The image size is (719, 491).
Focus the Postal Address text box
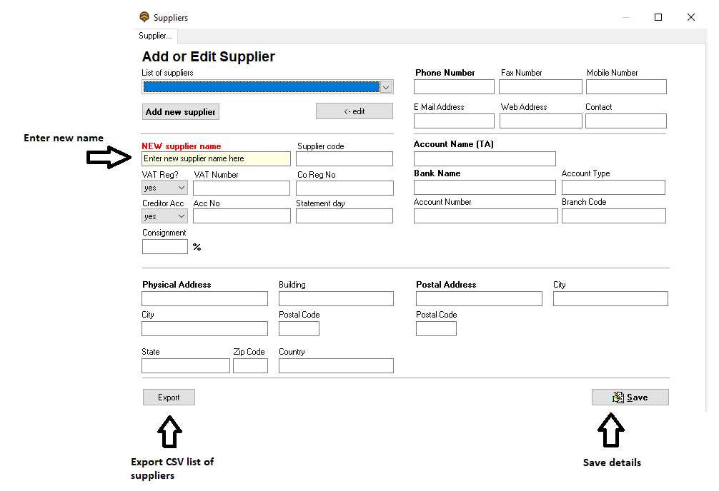tap(479, 299)
